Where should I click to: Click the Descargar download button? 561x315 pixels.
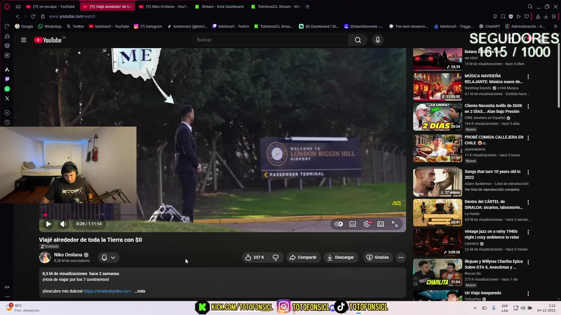(341, 257)
